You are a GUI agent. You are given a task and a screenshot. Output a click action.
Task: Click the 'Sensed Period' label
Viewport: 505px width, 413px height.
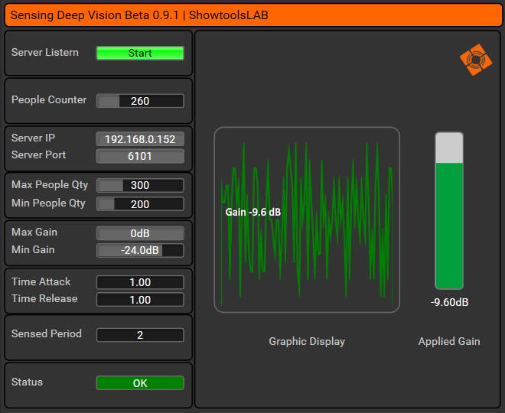(47, 333)
